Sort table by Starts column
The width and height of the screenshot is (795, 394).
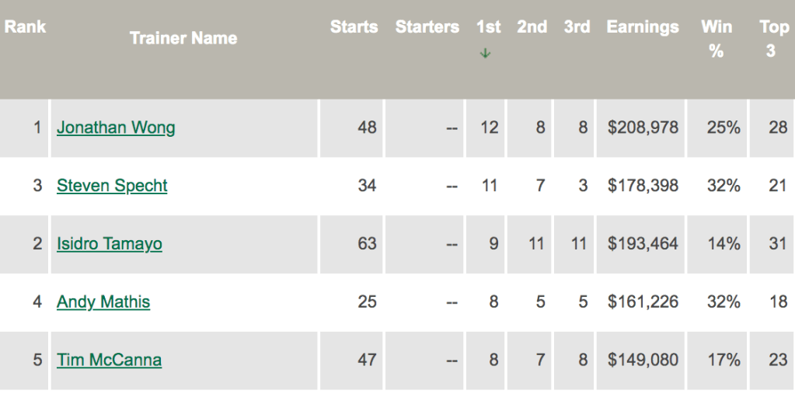coord(354,27)
